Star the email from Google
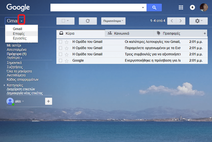Image resolution: width=212 pixels, height=142 pixels. (67, 61)
